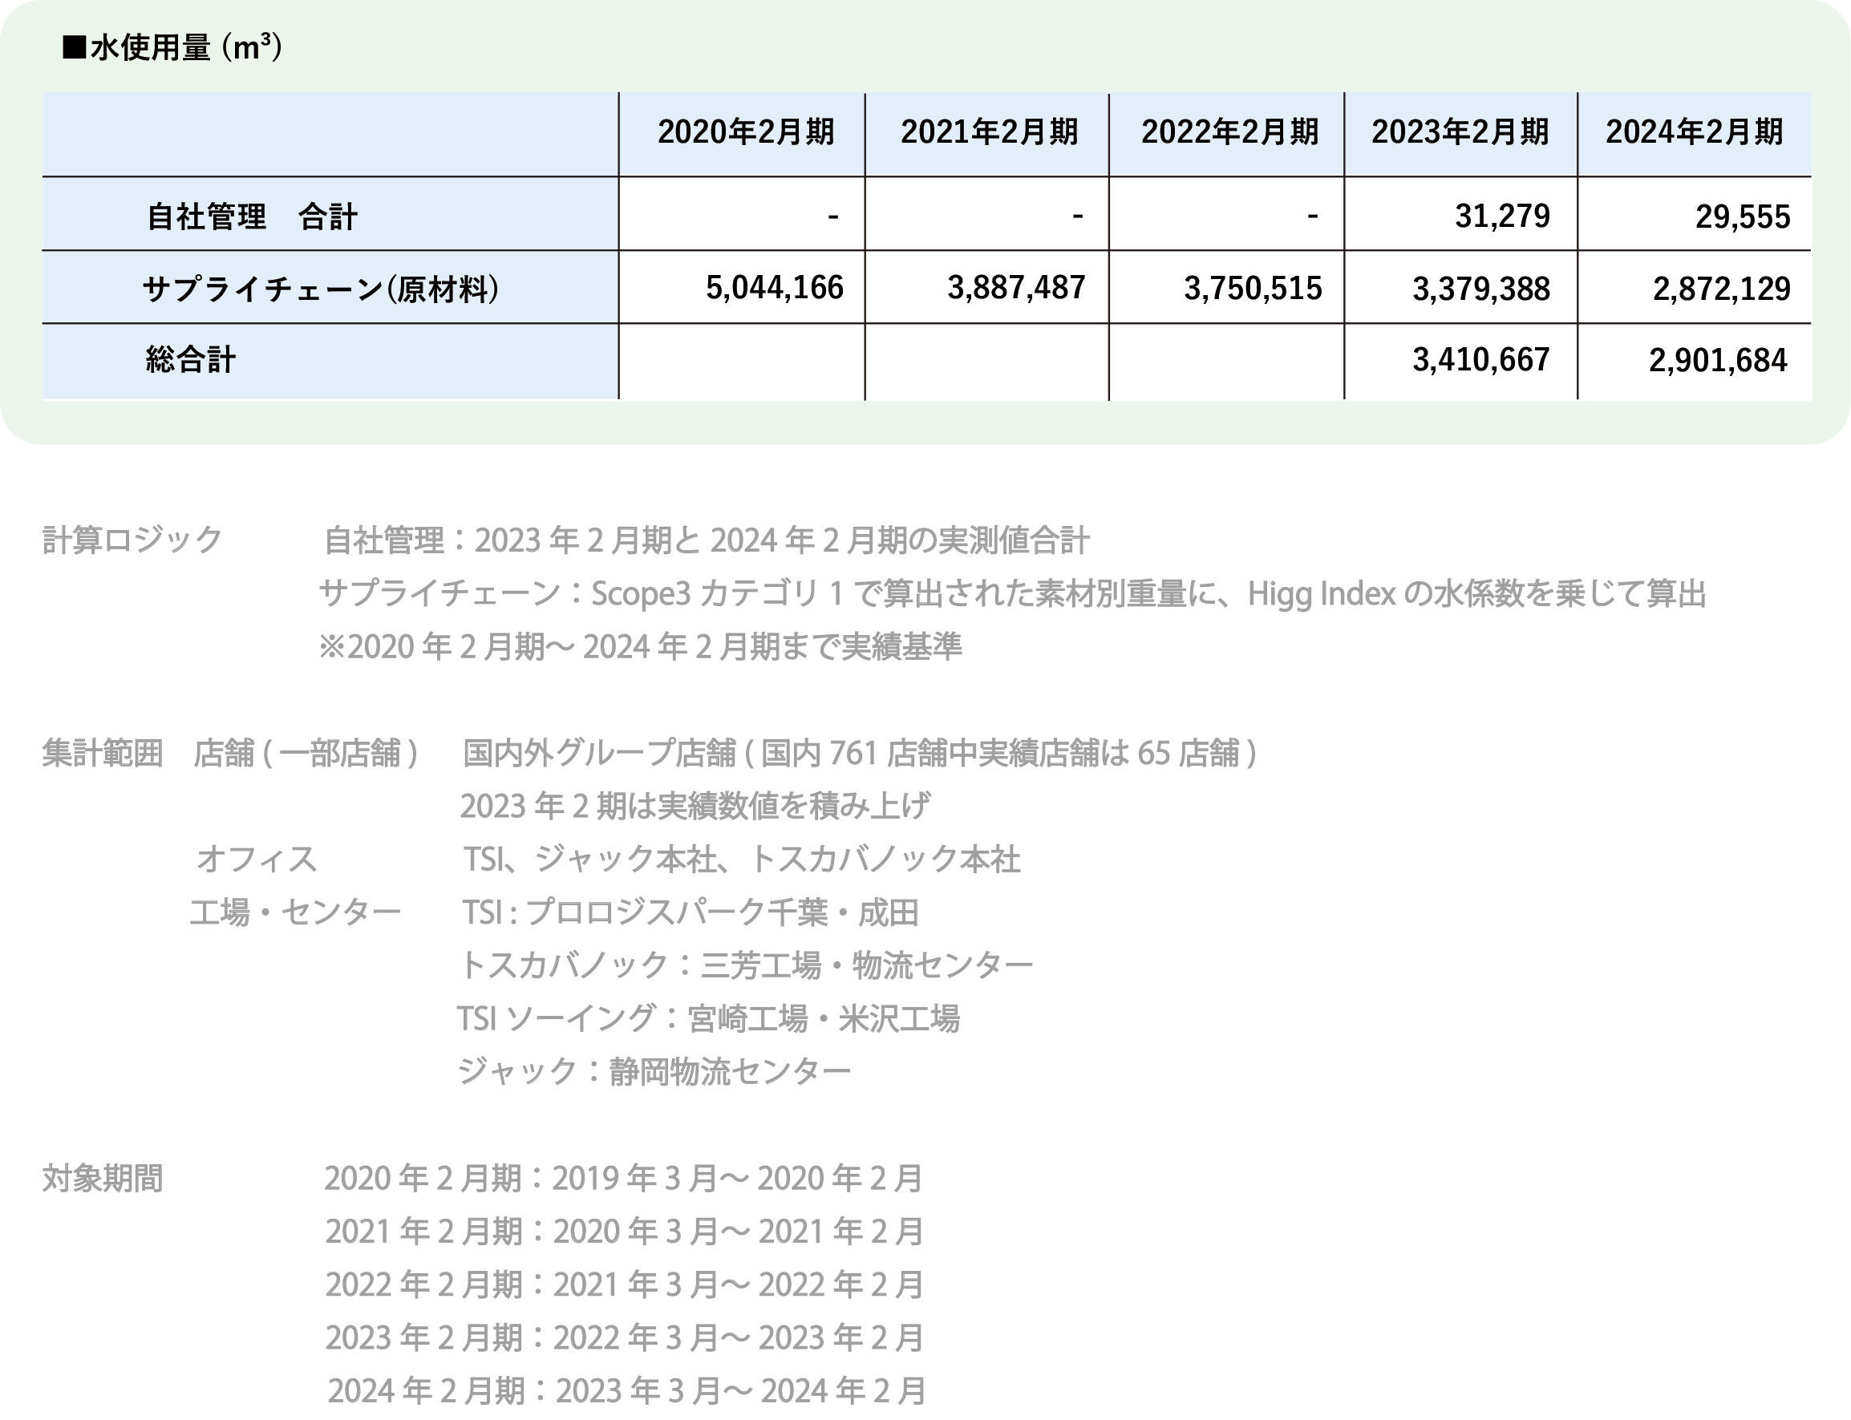Click the ※2020年2月期～ note line
Image resolution: width=1851 pixels, height=1420 pixels.
coord(640,646)
